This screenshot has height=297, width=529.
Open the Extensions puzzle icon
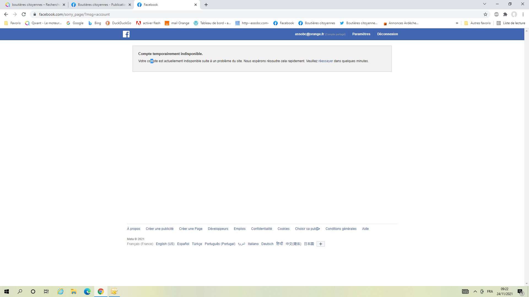click(x=505, y=14)
